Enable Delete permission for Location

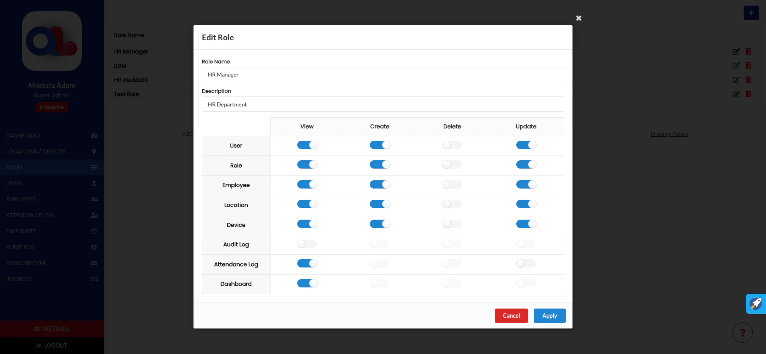click(x=452, y=204)
